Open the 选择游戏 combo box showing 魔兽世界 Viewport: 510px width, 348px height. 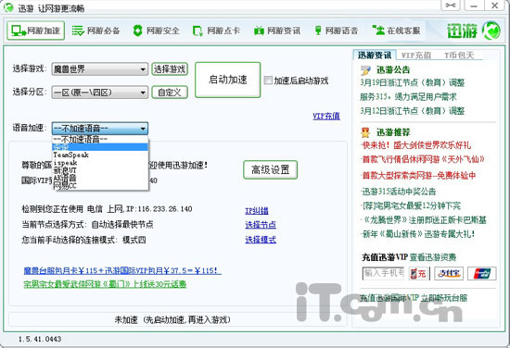[100, 69]
